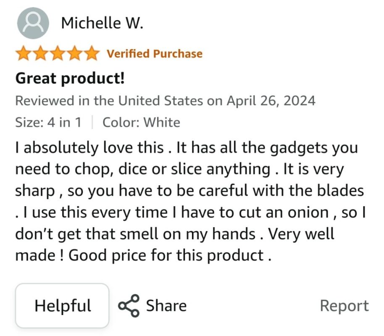Click the third (middle) rating star
This screenshot has height=336, width=384.
(57, 54)
